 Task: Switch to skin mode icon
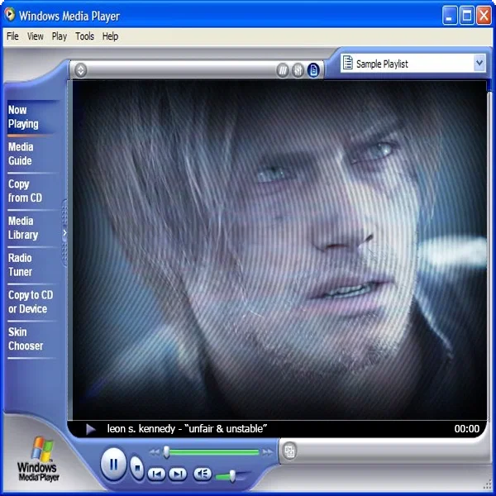(x=290, y=451)
